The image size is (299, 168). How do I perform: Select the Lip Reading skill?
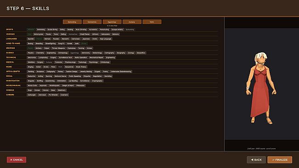tap(73, 81)
